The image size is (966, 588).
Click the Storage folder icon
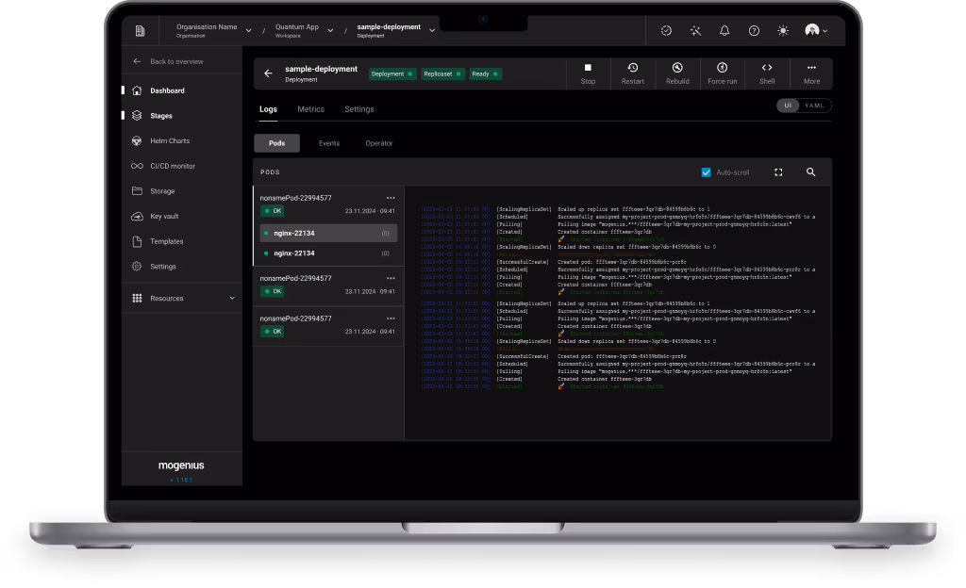137,191
